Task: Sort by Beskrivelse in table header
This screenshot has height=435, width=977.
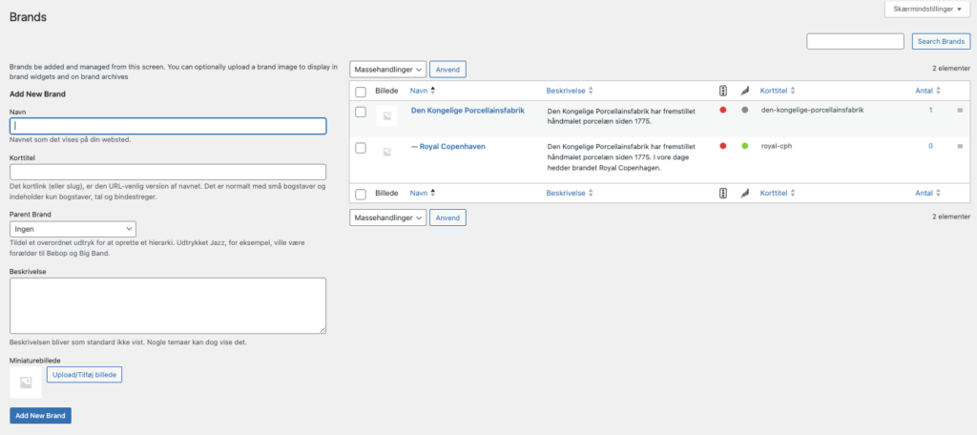Action: tap(570, 91)
